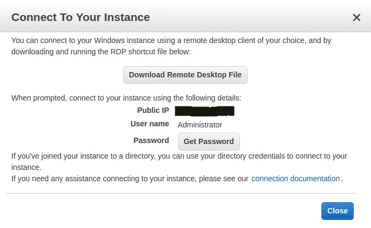Click the "Connect To Your Instance" title
The image size is (371, 228).
pos(80,17)
